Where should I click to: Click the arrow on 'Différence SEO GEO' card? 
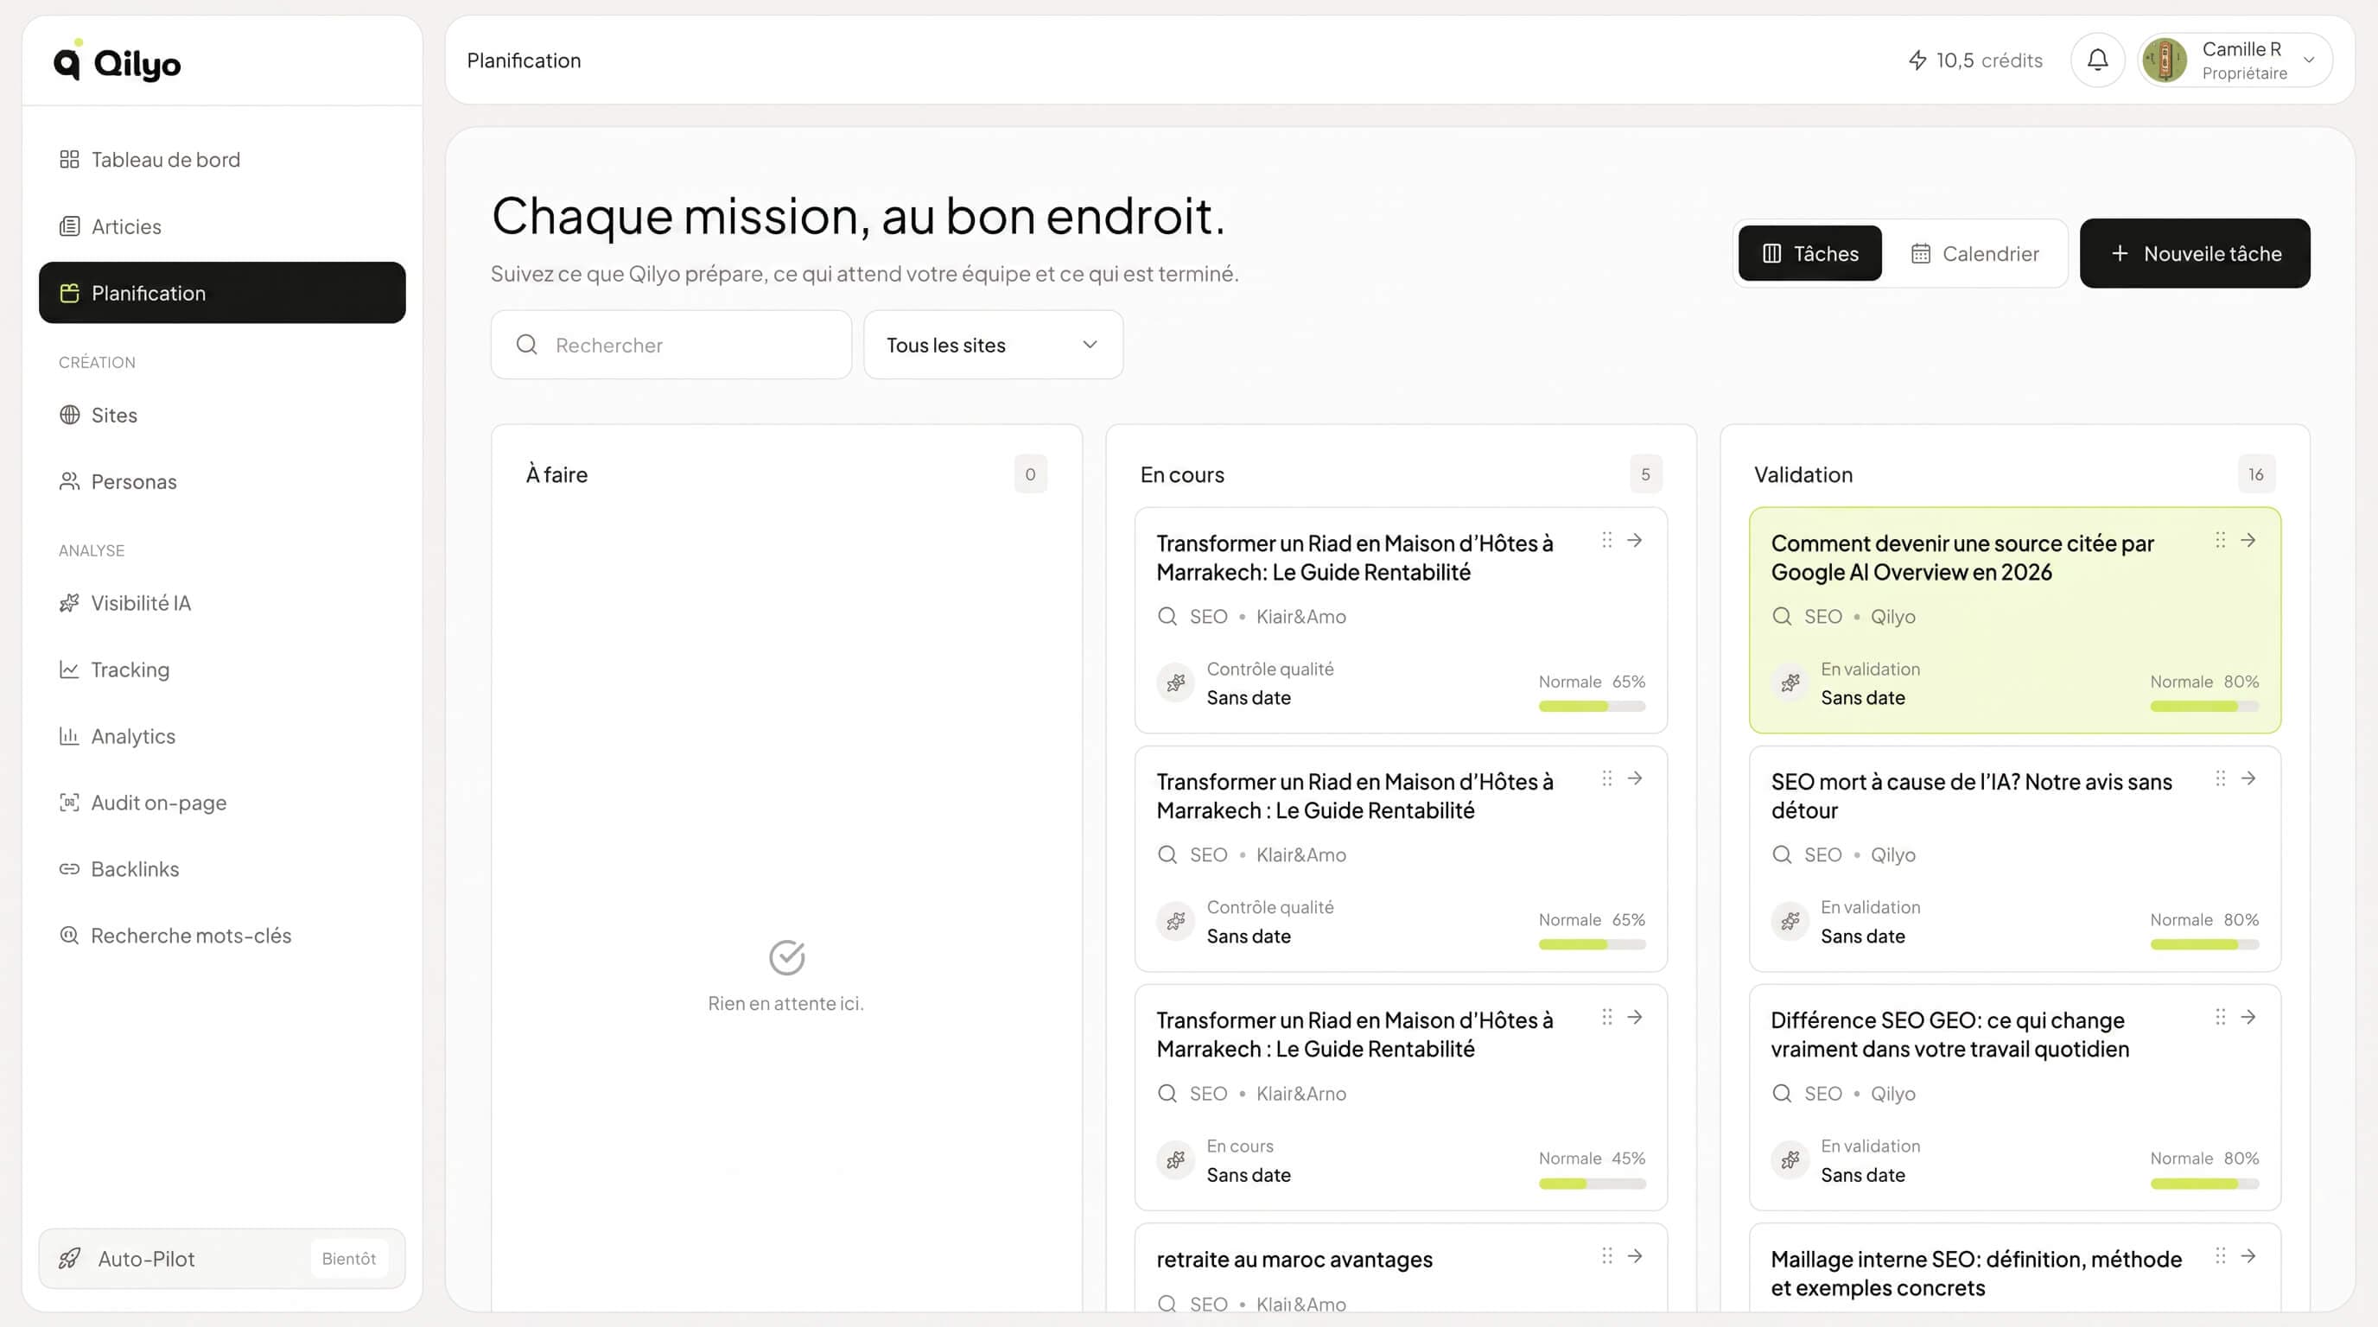tap(2248, 1017)
